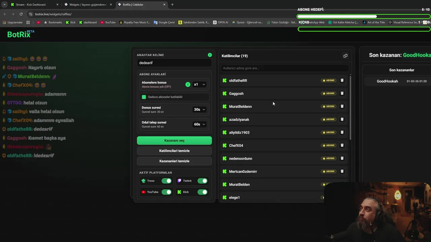Click Son kazananlar header
Screen dimensions: 431x242
click(402, 70)
